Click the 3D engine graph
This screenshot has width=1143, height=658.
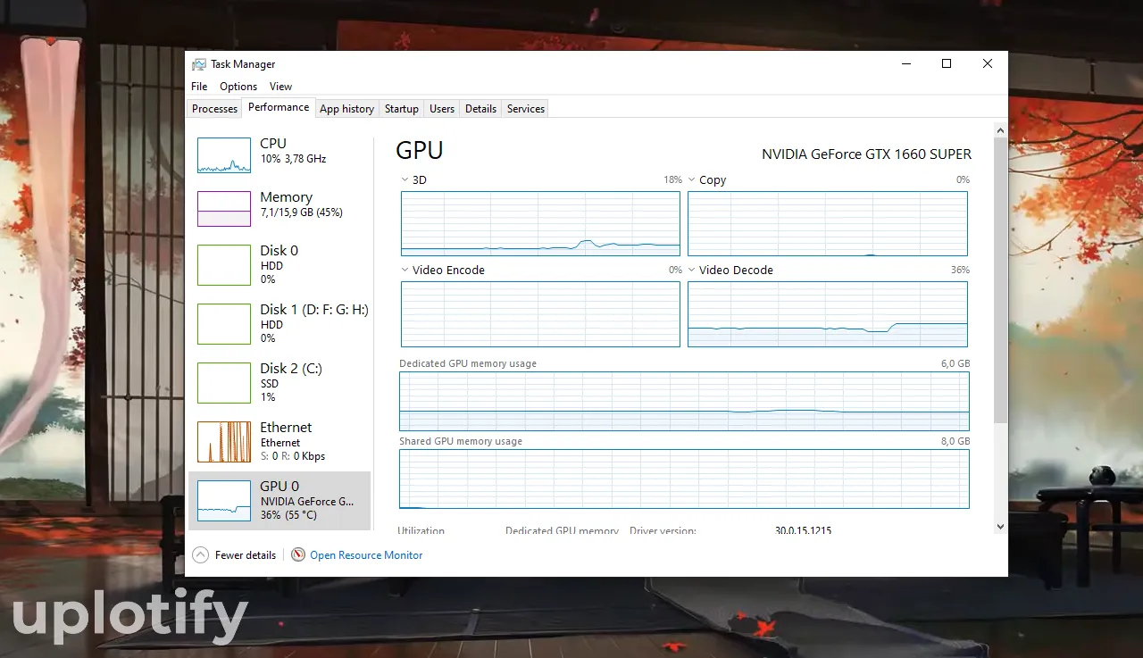[x=540, y=223]
